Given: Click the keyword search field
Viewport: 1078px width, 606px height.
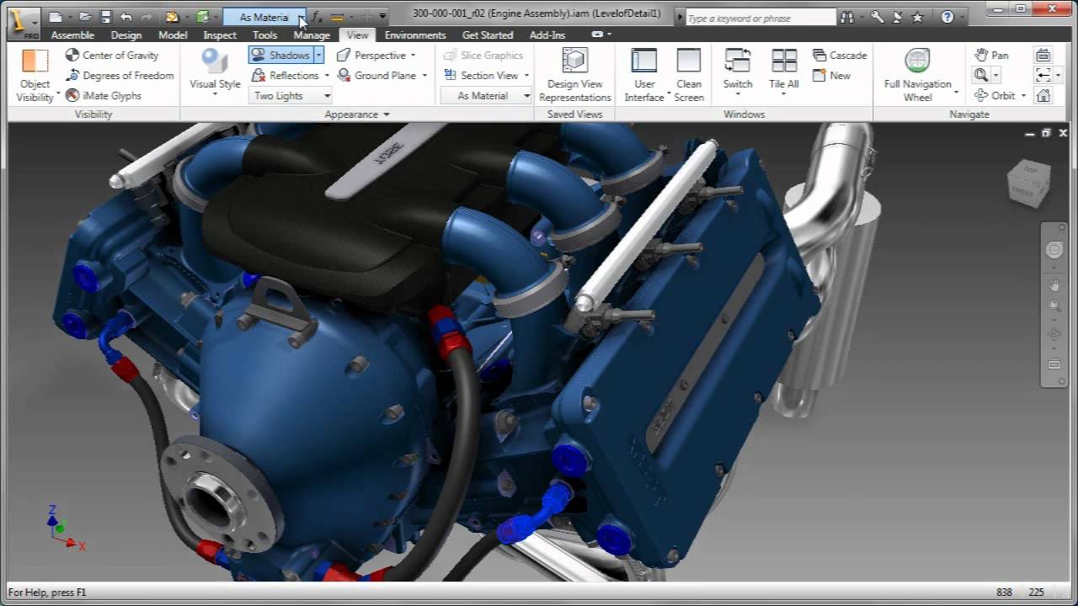Looking at the screenshot, I should (x=760, y=17).
